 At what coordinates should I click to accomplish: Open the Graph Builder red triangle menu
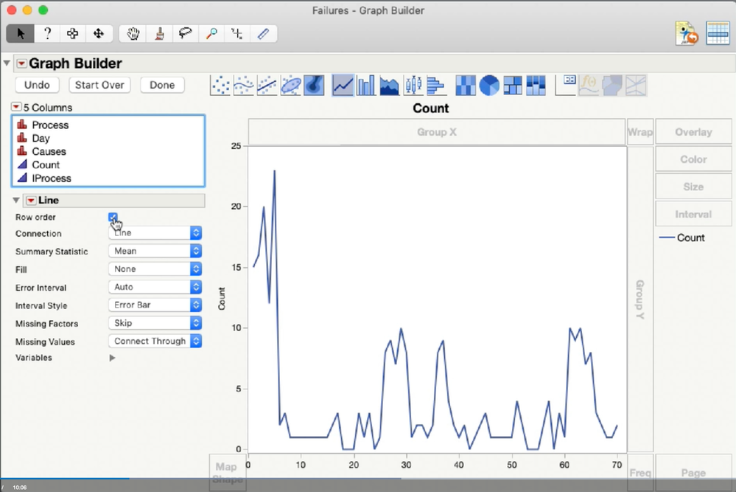(21, 63)
